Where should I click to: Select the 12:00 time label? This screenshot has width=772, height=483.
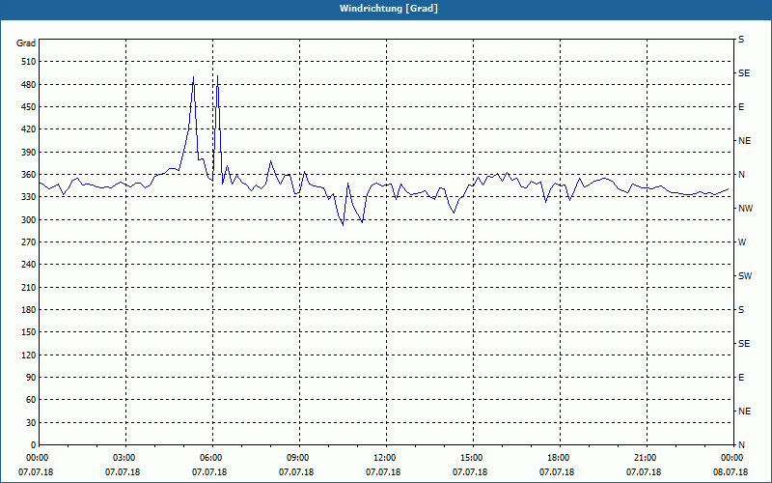click(385, 458)
